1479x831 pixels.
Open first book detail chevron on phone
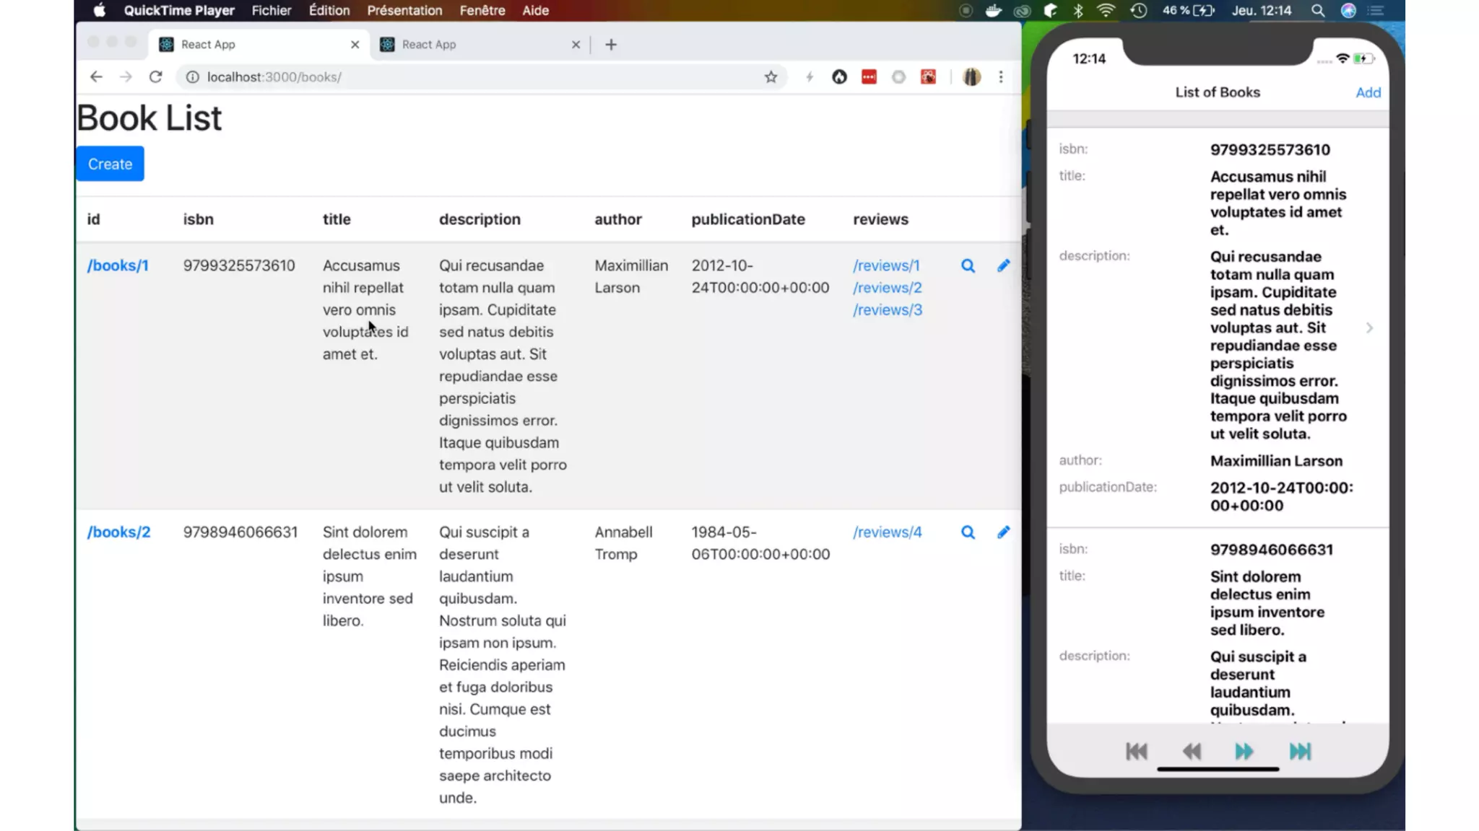(x=1369, y=328)
